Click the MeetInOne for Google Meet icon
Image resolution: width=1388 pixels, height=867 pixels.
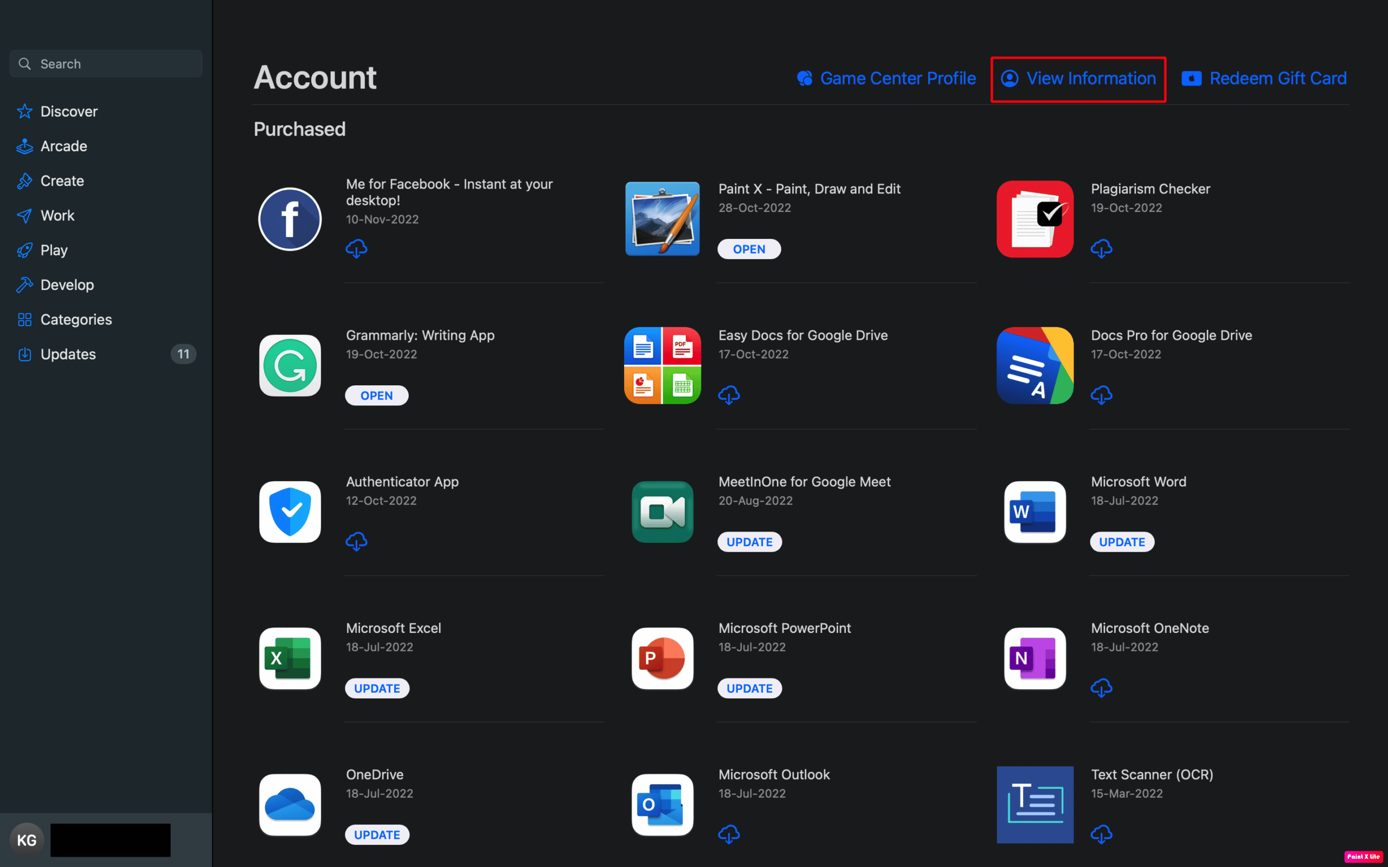663,512
